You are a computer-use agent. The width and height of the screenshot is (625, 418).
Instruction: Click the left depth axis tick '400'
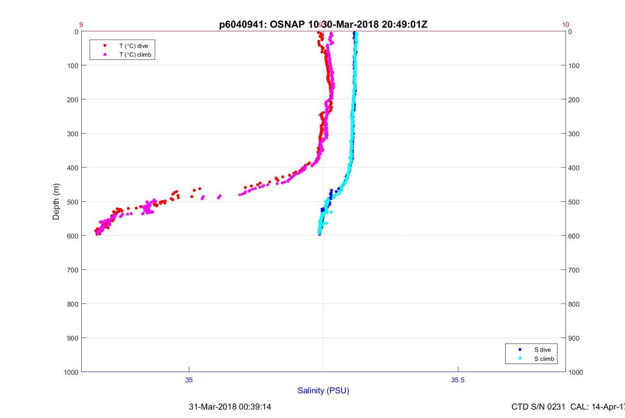[72, 167]
